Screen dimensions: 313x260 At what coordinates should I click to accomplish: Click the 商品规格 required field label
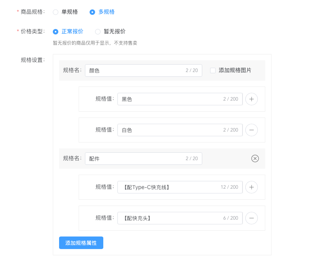point(32,12)
